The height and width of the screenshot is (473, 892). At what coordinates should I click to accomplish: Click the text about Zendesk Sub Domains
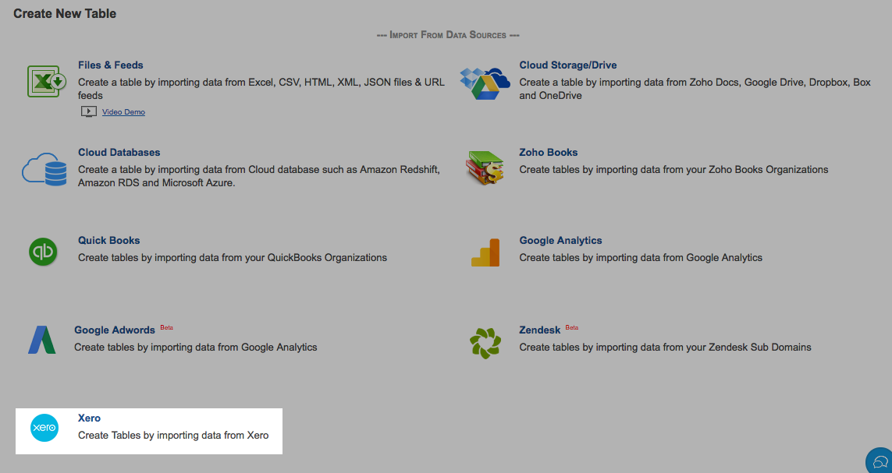tap(665, 347)
